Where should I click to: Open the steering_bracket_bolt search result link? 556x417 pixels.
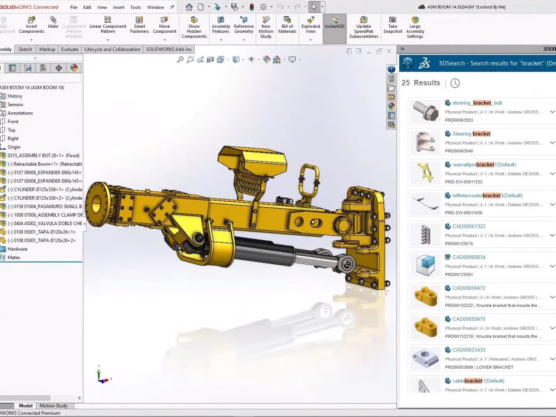click(475, 103)
